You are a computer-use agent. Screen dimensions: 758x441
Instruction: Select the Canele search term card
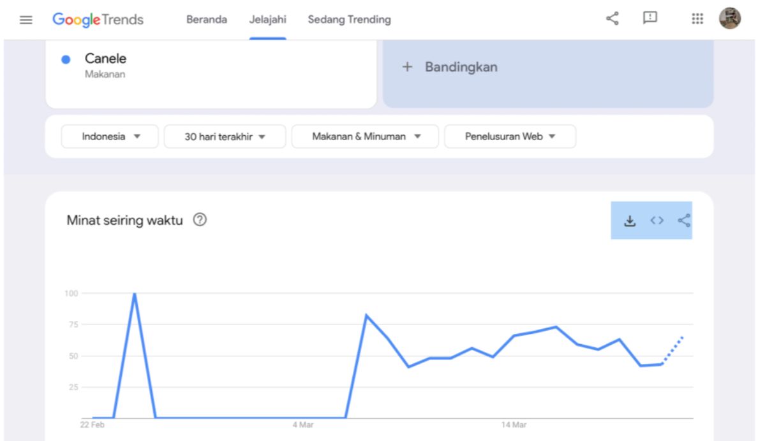point(211,66)
